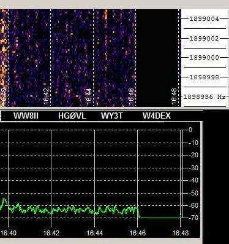Click the 16:46 time label below graph
The width and height of the screenshot is (229, 244).
pyautogui.click(x=138, y=233)
